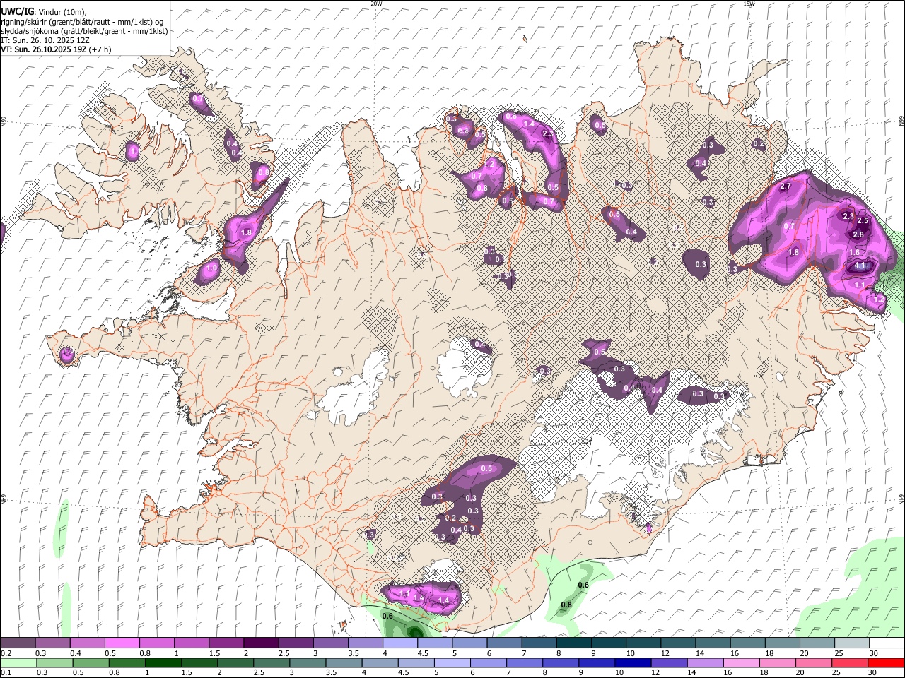The width and height of the screenshot is (905, 678).
Task: Click the 20W longitude label
Action: [x=376, y=4]
